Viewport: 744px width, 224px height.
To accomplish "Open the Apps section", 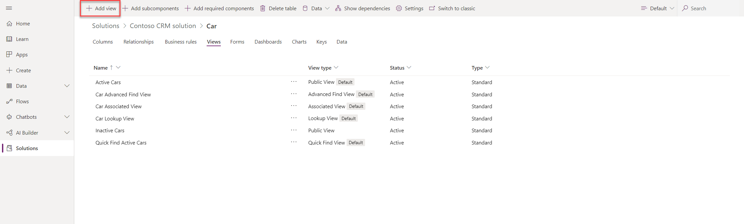I will [x=22, y=55].
